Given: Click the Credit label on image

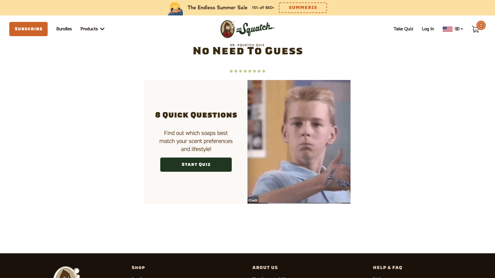Looking at the screenshot, I should (x=253, y=200).
